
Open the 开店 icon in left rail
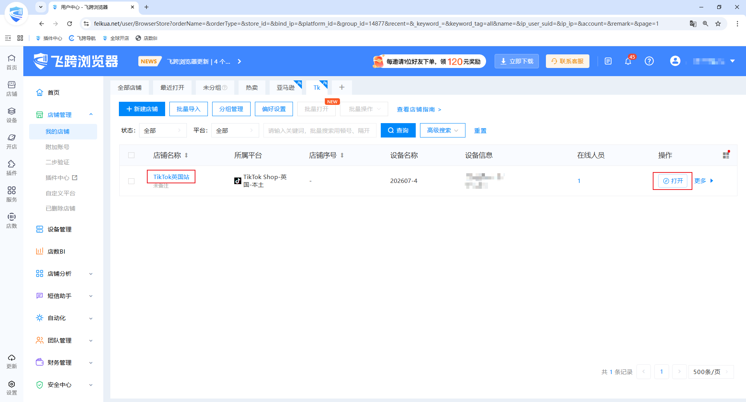coord(12,141)
